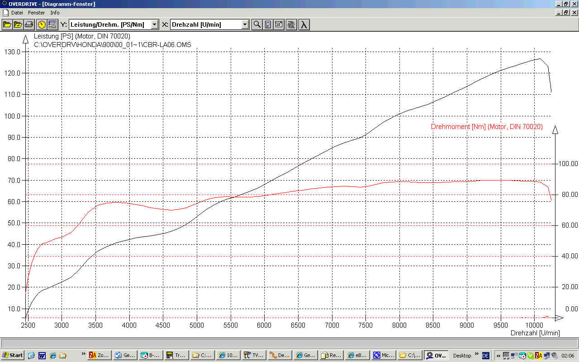The height and width of the screenshot is (362, 579).
Task: Click the tray clock showing 02:06
Action: tap(568, 356)
